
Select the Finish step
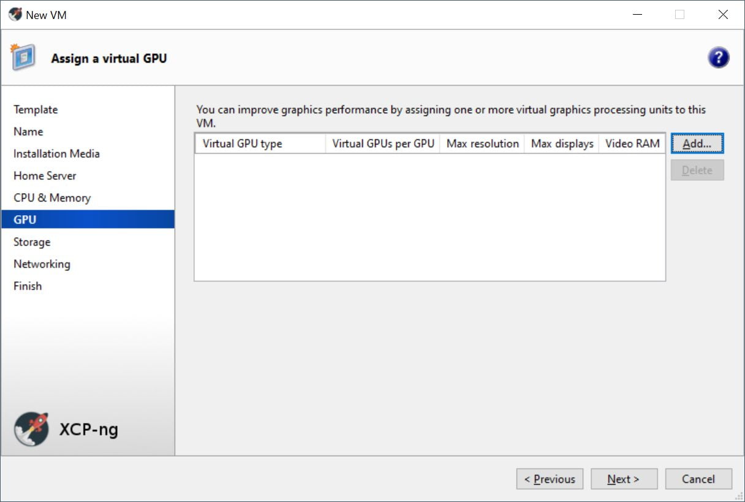coord(28,286)
